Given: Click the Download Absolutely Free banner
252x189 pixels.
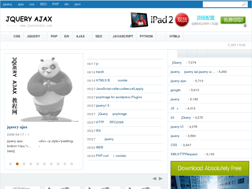Looking at the screenshot, I should coord(210,175).
